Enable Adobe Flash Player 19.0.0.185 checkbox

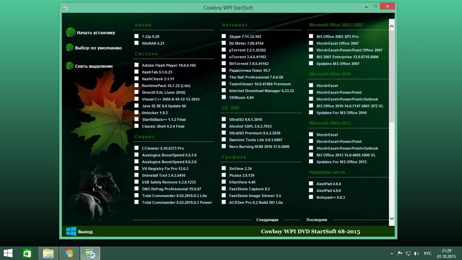(x=136, y=65)
